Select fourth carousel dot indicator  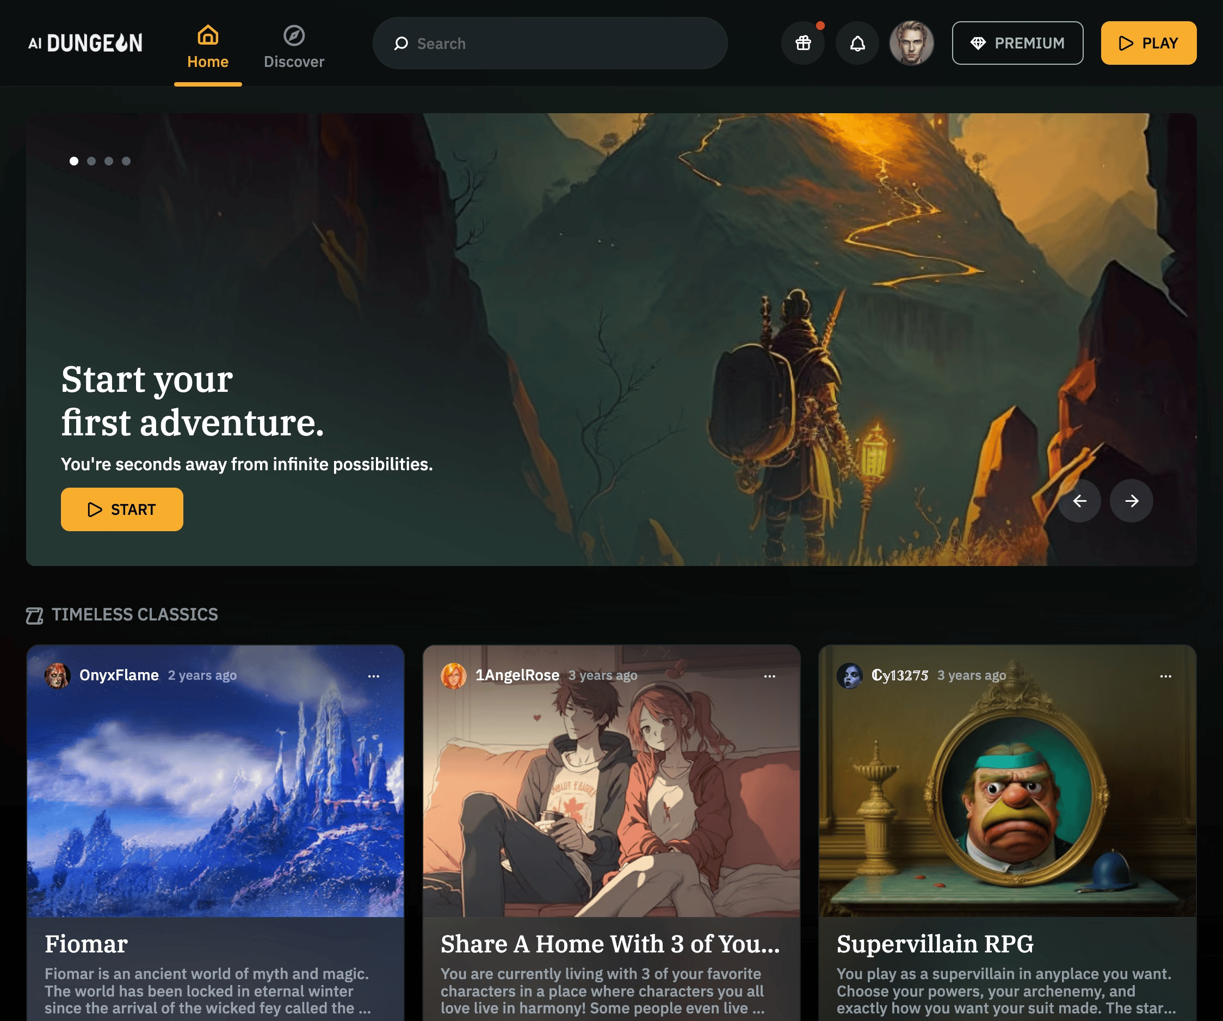(x=126, y=162)
